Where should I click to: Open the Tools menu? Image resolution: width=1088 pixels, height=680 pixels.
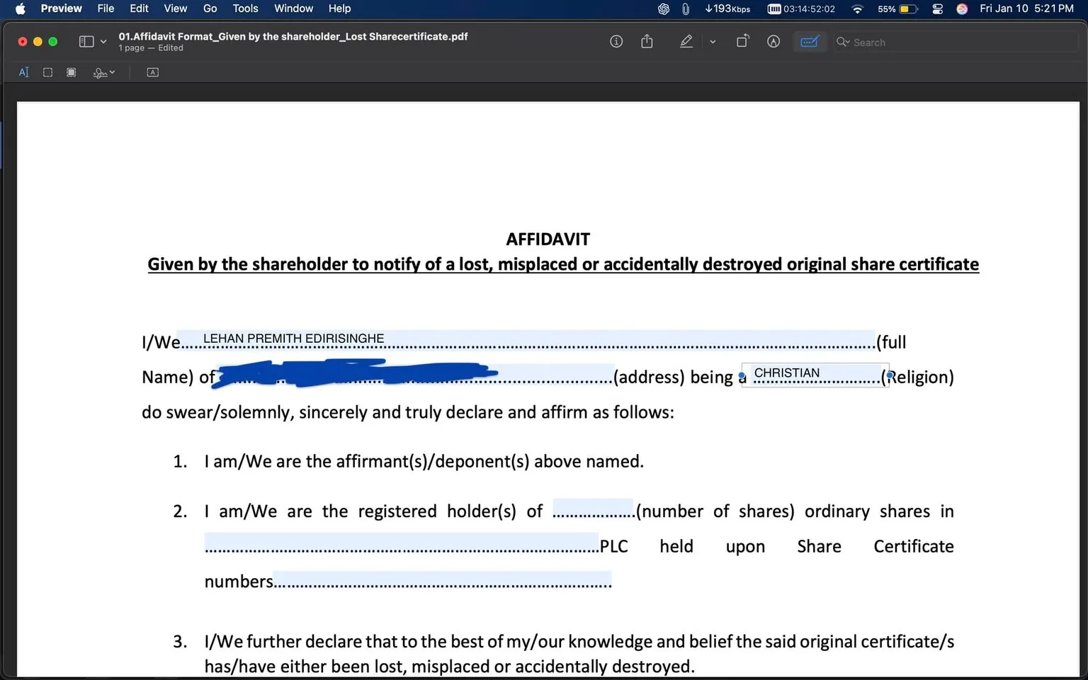pos(245,8)
